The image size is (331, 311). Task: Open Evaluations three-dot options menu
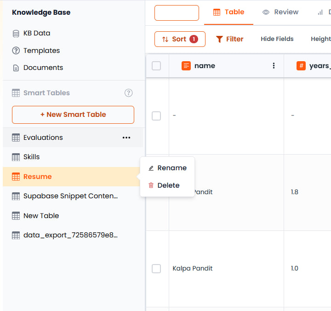click(126, 138)
